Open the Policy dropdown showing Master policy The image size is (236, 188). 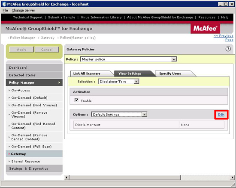tap(129, 59)
